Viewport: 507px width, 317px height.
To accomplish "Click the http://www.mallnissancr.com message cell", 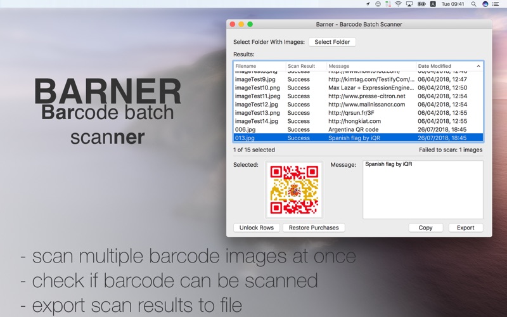I will pos(367,105).
